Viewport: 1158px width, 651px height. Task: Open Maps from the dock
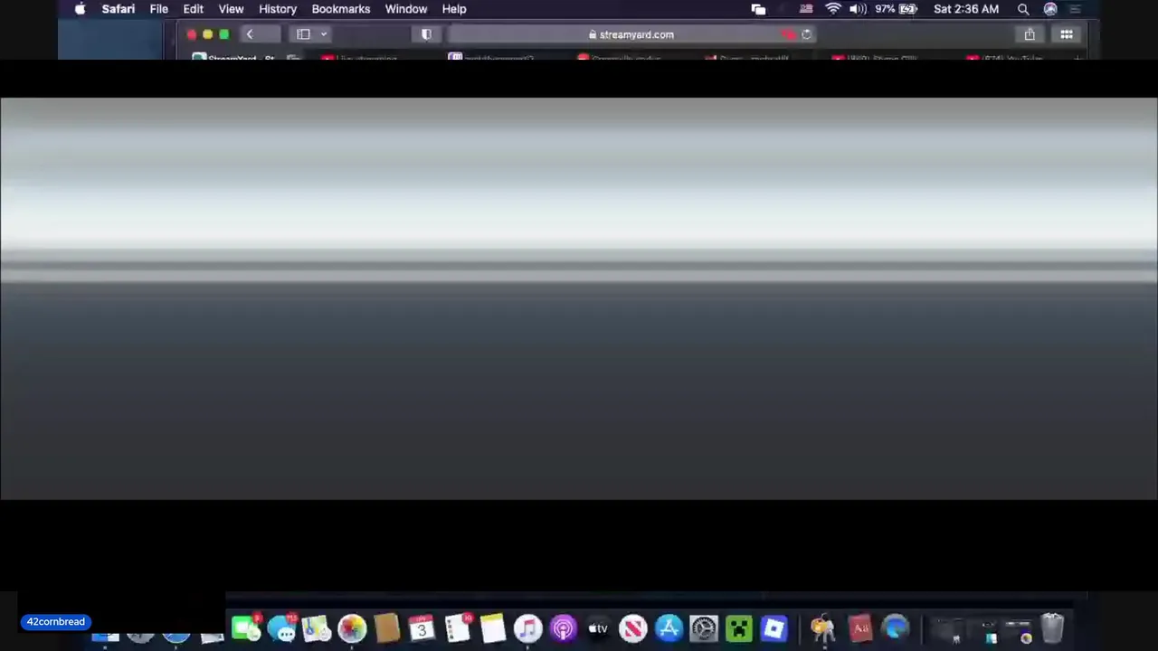coord(317,628)
